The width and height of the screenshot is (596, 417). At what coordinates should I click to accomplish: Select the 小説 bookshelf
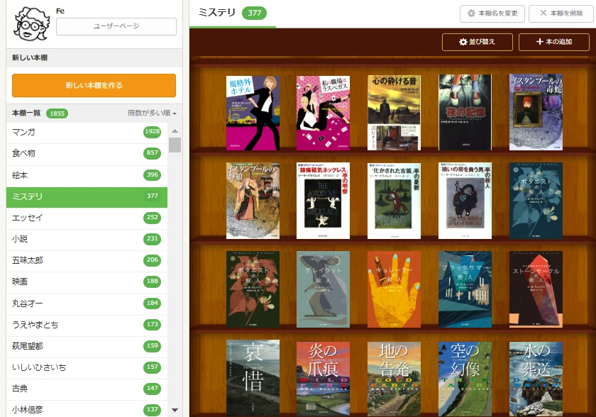click(x=87, y=239)
